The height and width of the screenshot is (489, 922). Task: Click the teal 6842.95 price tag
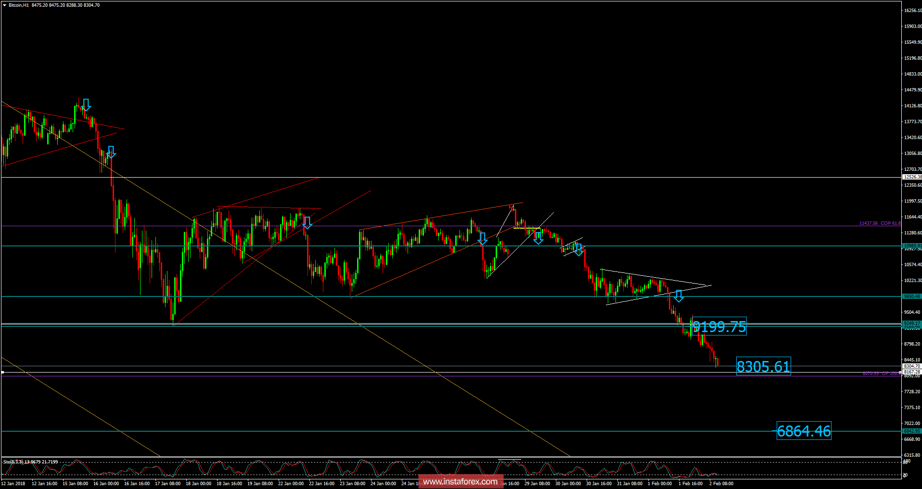click(x=912, y=431)
